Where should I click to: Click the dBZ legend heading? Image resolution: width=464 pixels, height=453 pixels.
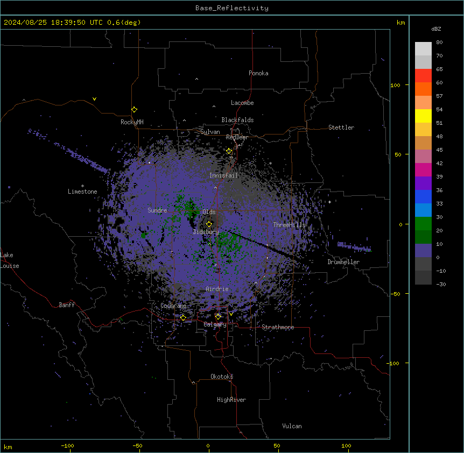[x=436, y=29]
